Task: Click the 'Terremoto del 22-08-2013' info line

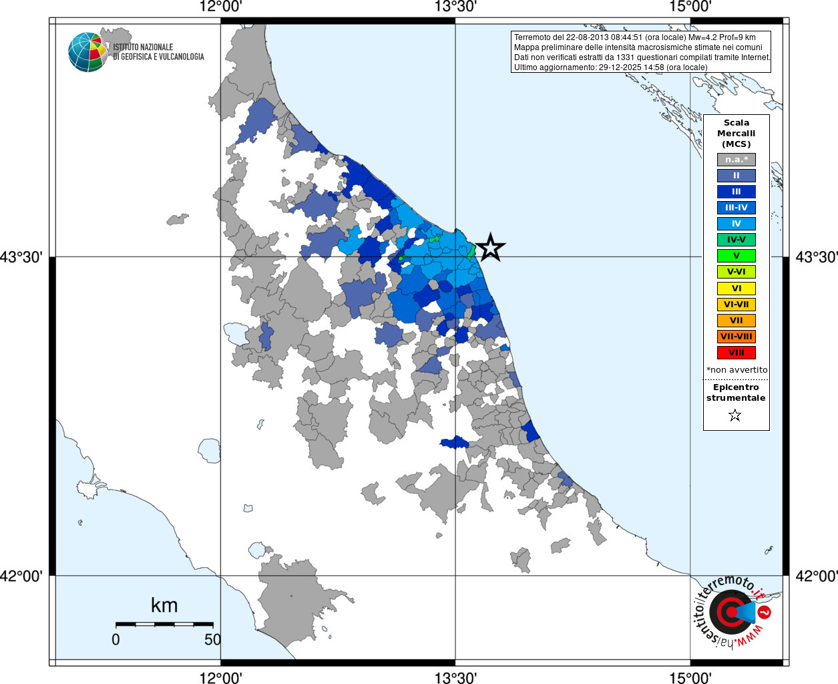Action: tap(635, 37)
